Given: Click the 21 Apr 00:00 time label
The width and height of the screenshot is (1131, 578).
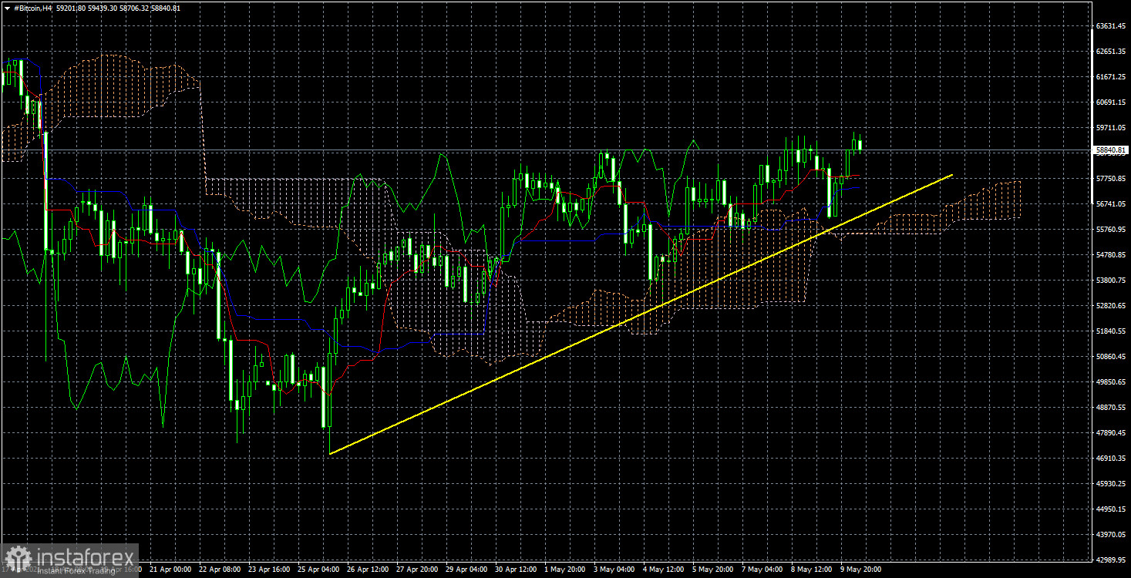Looking at the screenshot, I should (x=172, y=570).
